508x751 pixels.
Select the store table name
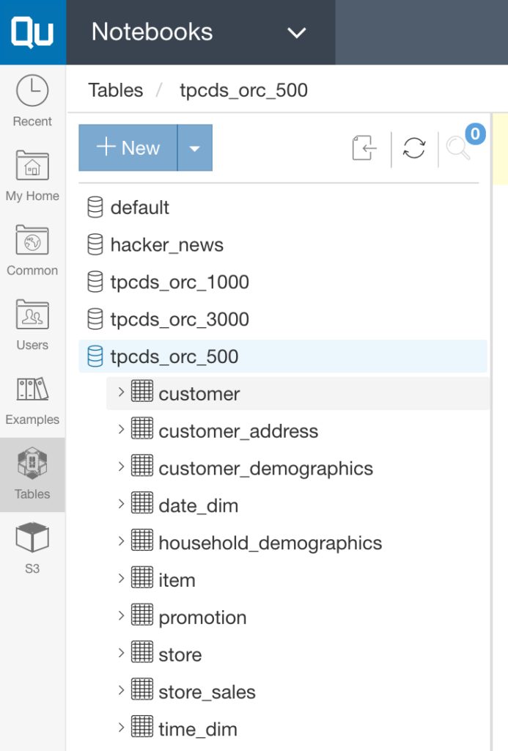[x=180, y=655]
